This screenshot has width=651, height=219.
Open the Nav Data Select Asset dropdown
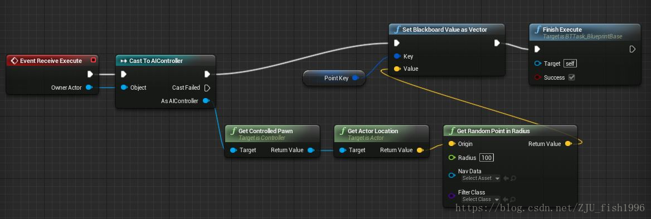click(x=480, y=178)
